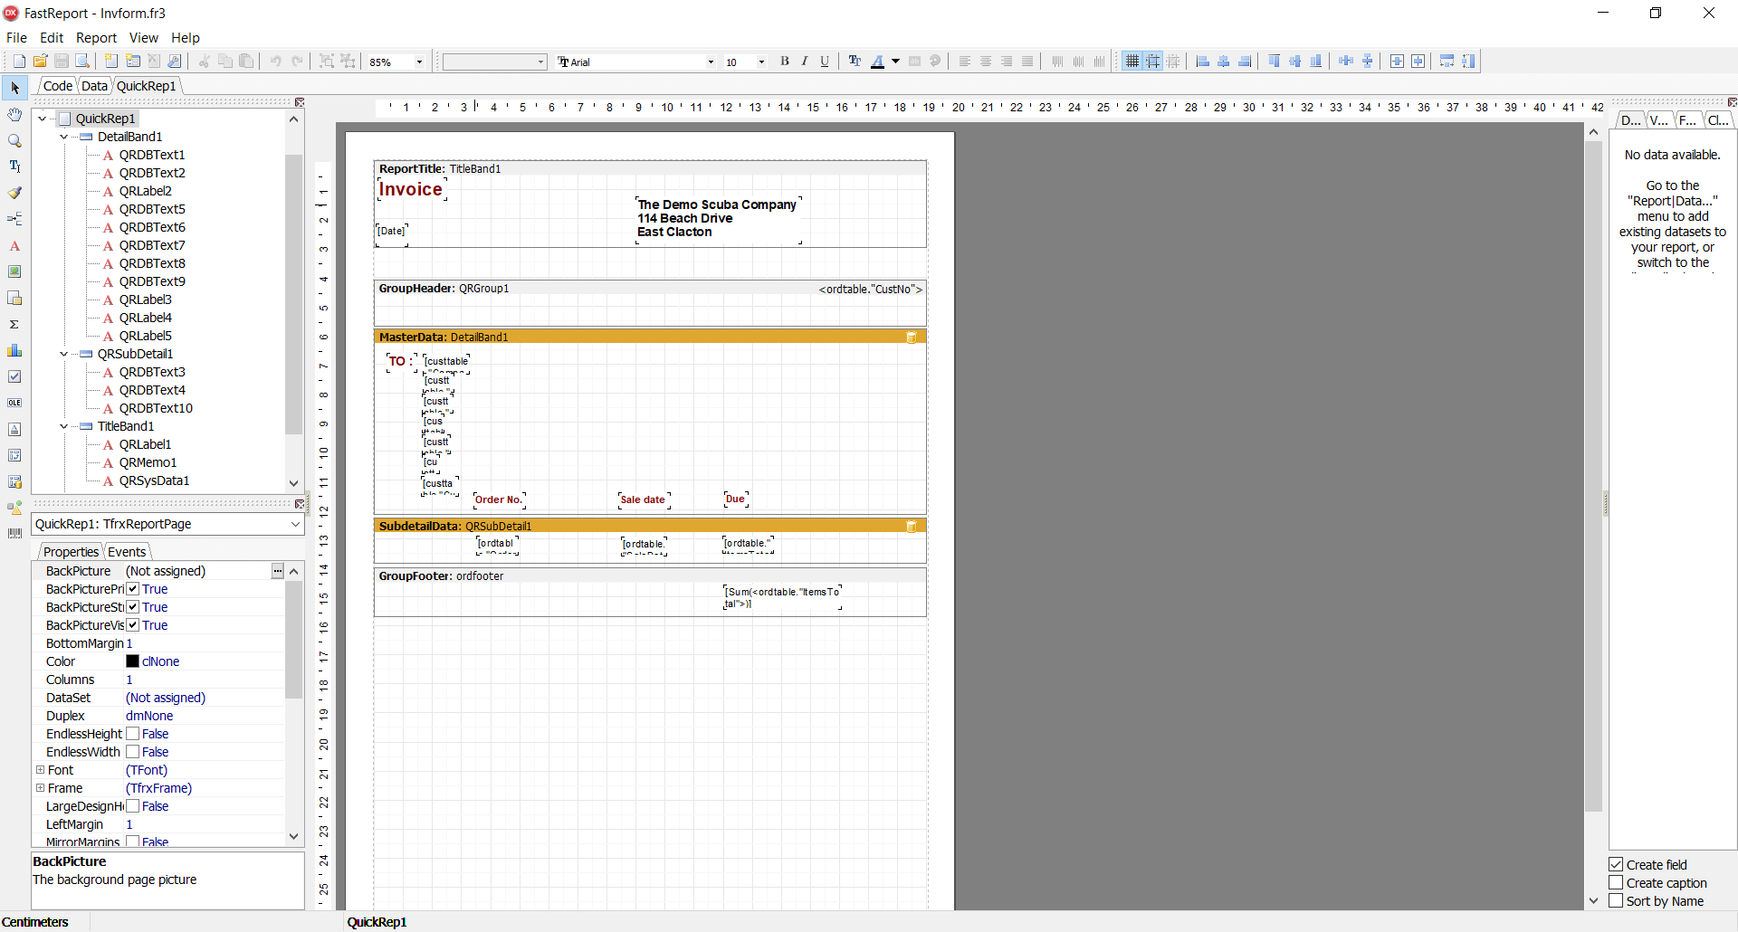Align text left in the toolbar
This screenshot has width=1738, height=932.
965,62
